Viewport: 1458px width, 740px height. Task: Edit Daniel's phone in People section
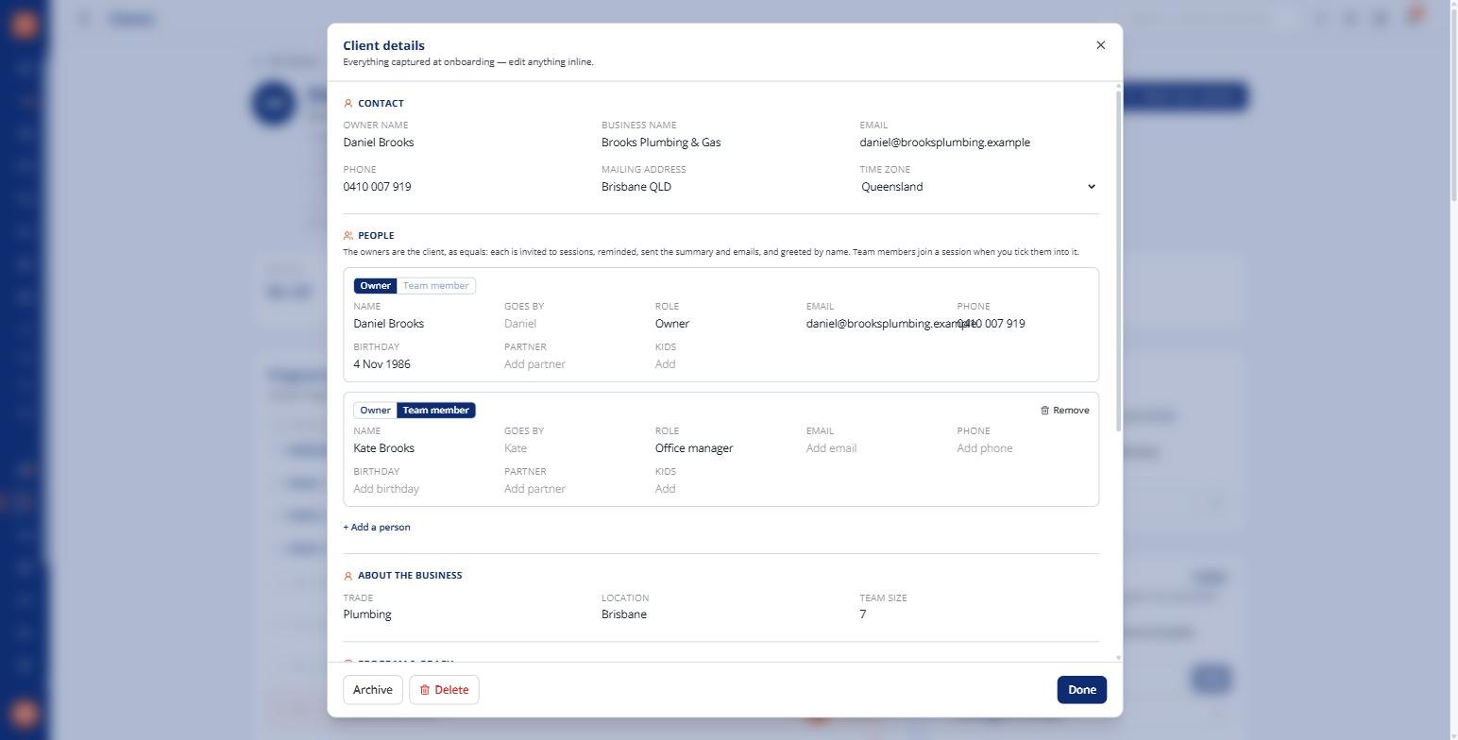[x=1023, y=324]
